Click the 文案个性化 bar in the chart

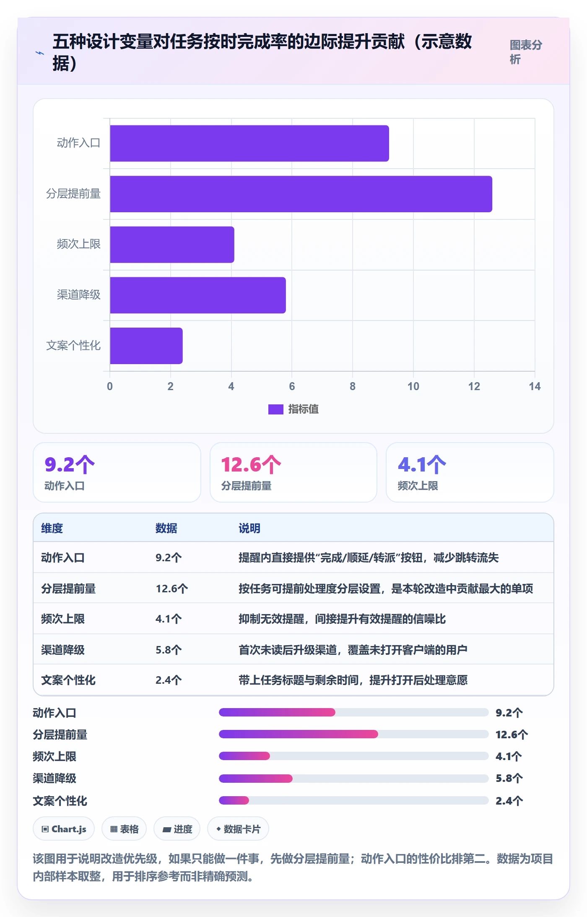[146, 346]
